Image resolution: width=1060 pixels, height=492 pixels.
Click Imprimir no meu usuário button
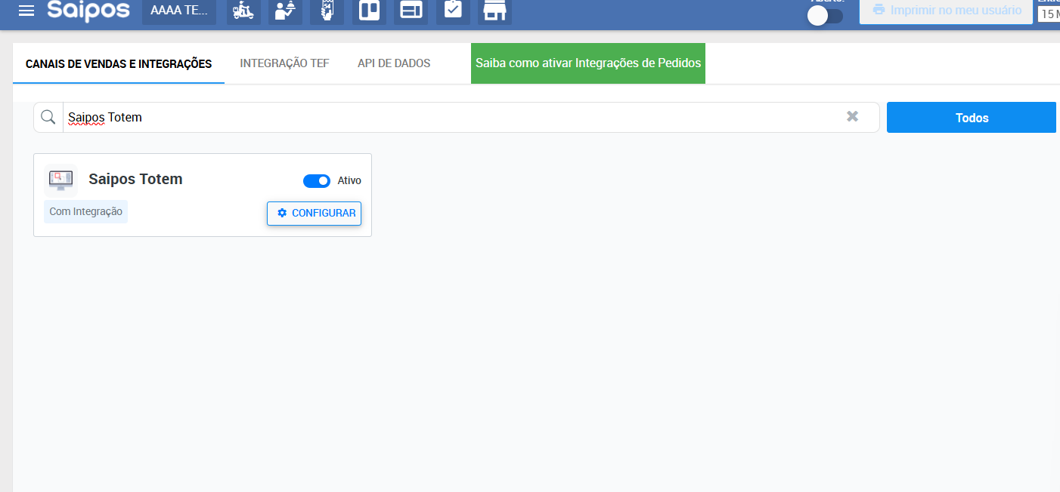tap(946, 11)
